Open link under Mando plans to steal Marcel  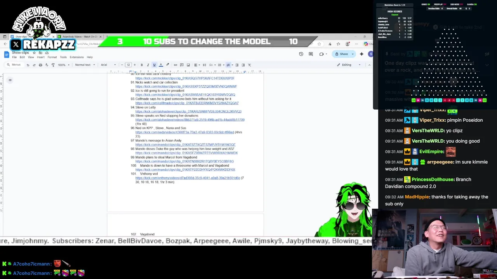(x=184, y=161)
